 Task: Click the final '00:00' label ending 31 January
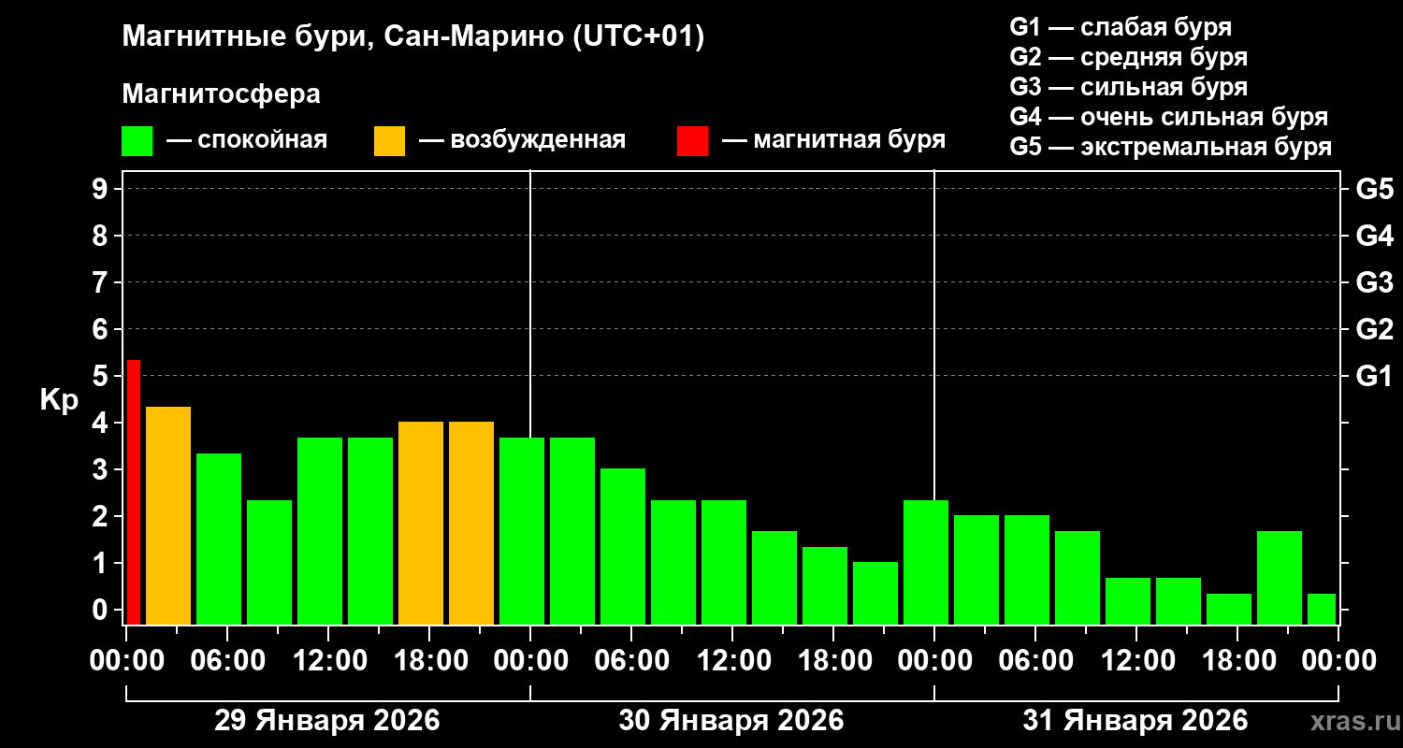[x=1338, y=661]
